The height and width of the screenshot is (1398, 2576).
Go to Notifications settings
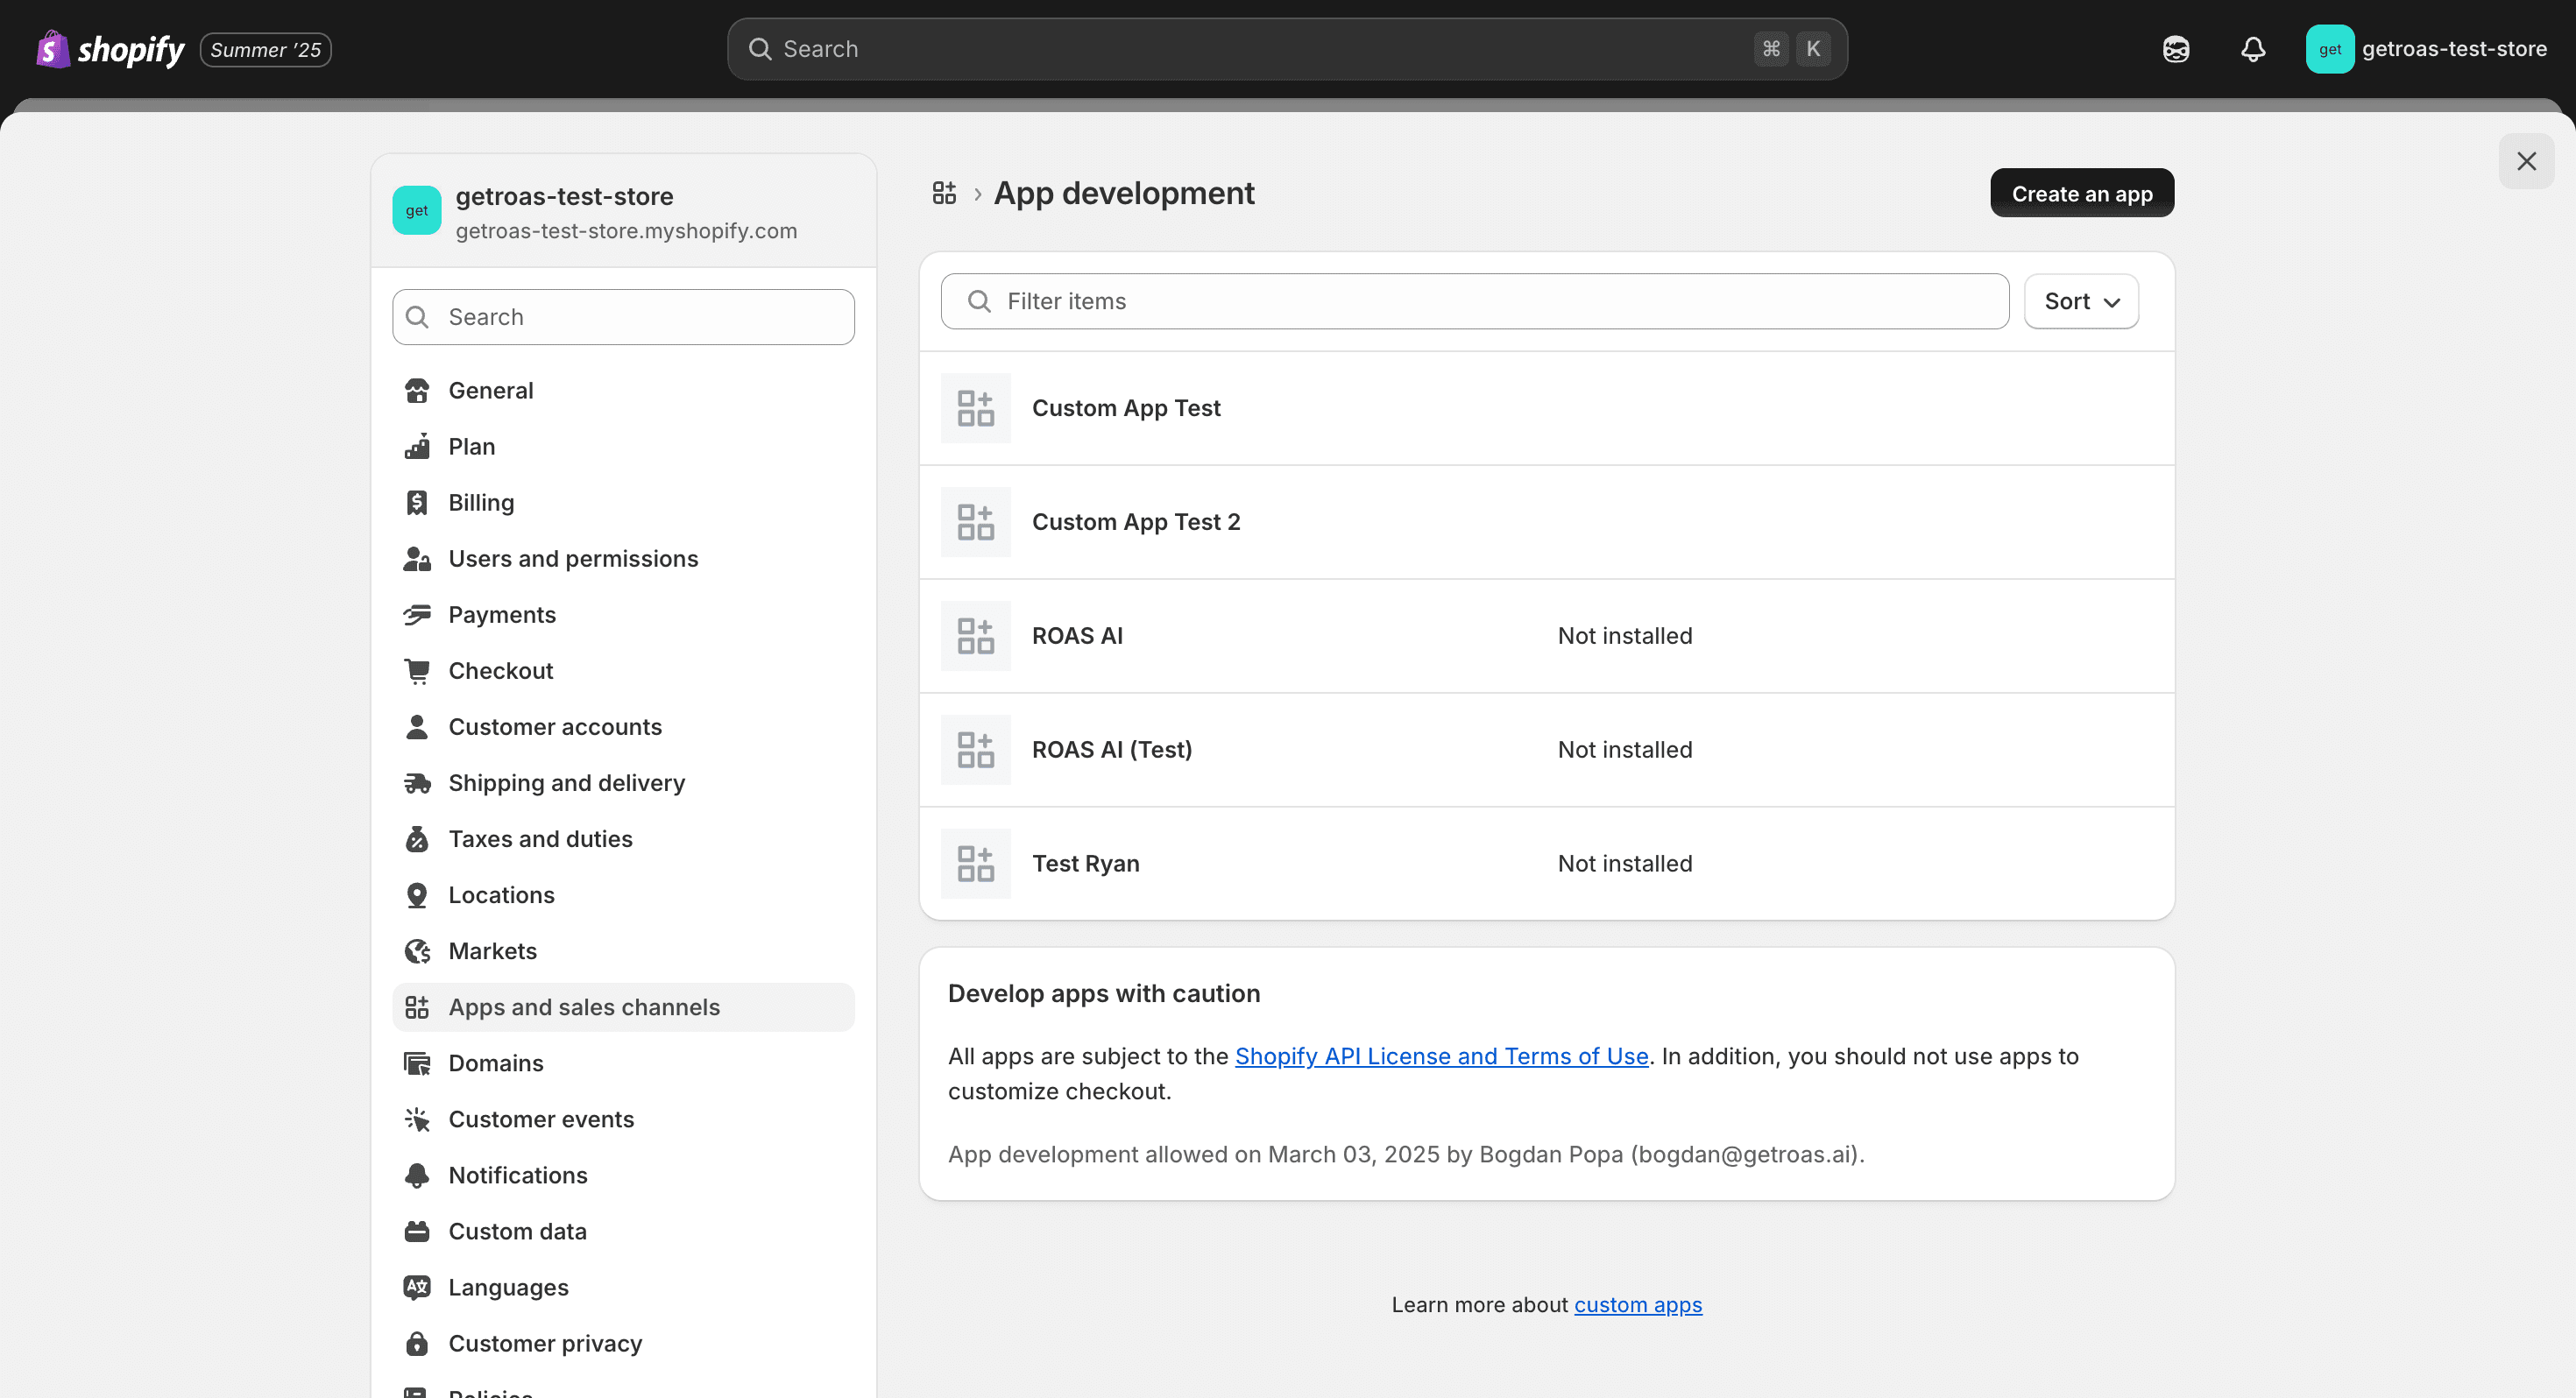(x=623, y=1175)
